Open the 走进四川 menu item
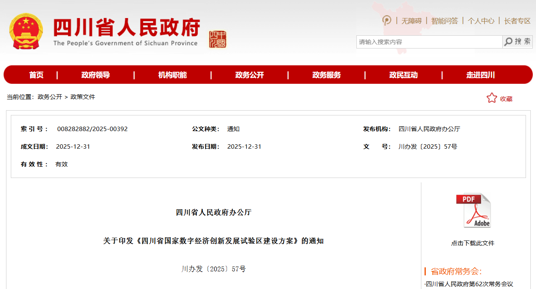Viewport: 536px width, 289px height. pyautogui.click(x=480, y=75)
